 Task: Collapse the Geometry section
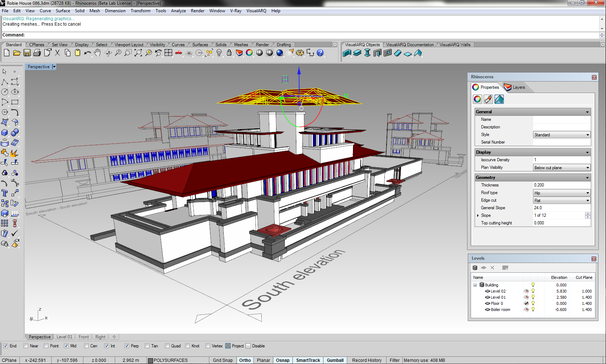(587, 177)
